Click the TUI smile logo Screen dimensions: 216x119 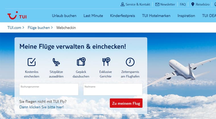pos(13,15)
